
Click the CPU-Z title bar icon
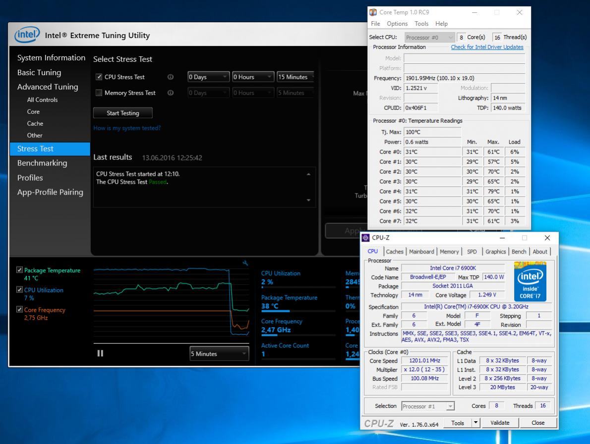point(366,238)
